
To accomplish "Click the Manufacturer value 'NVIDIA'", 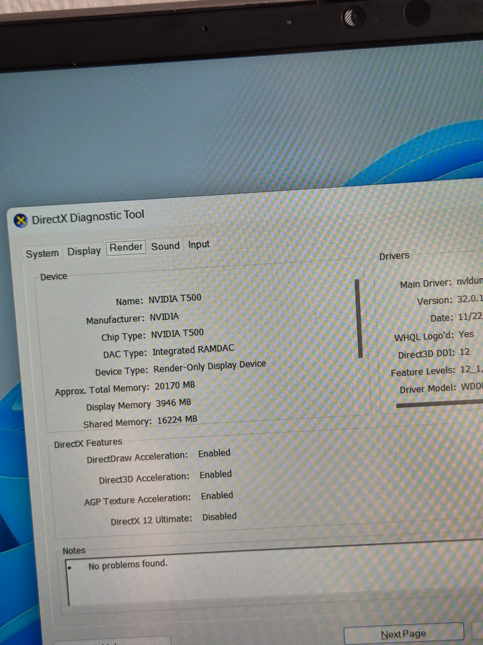I will [164, 317].
